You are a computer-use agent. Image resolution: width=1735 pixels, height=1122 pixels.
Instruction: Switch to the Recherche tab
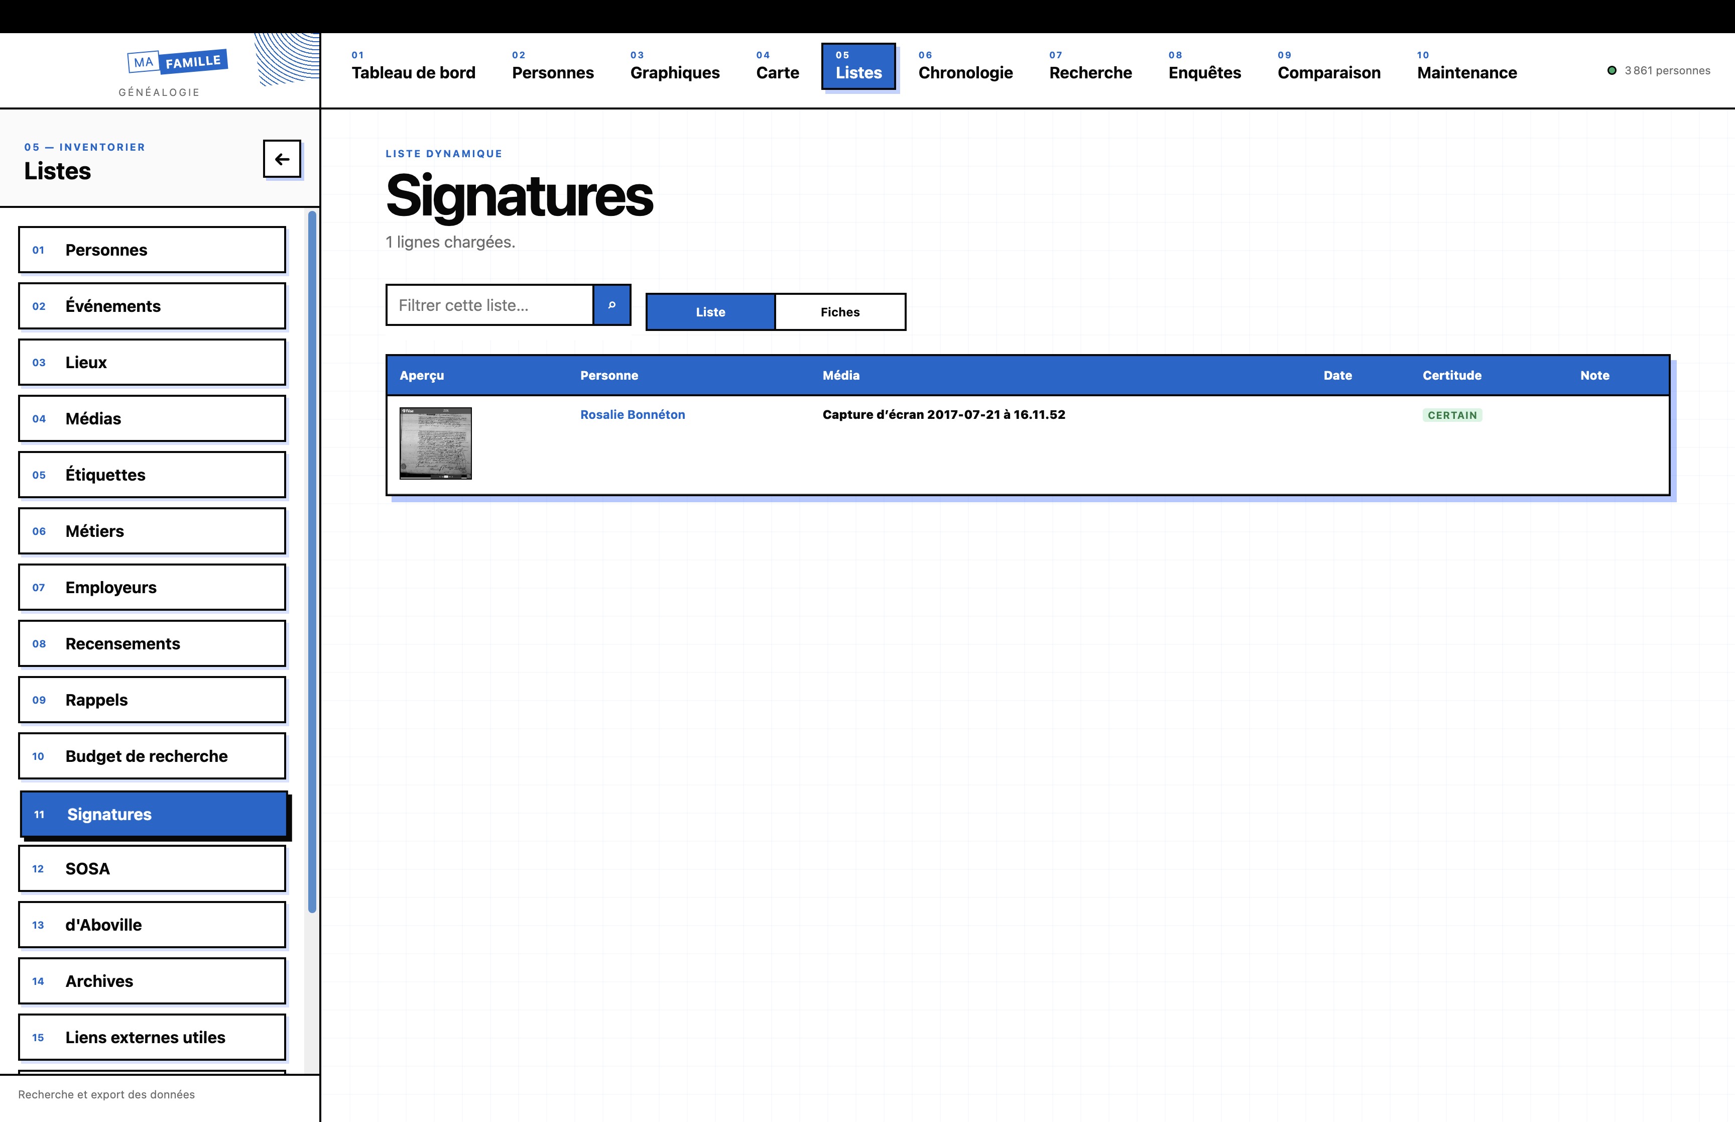pos(1091,66)
